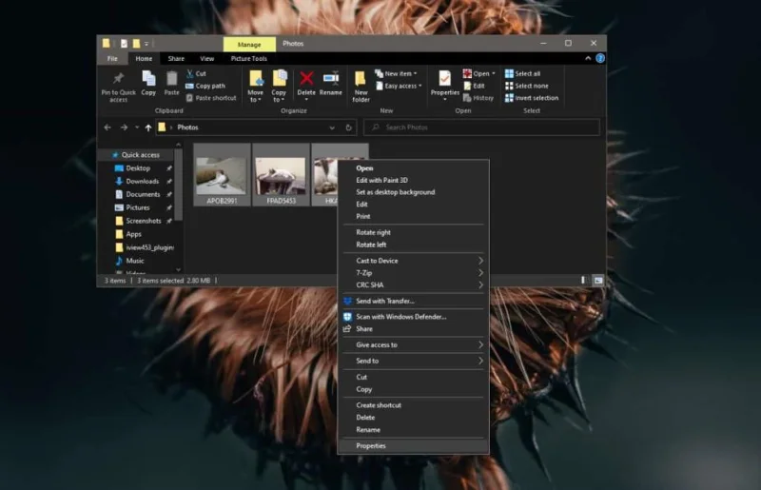Click History in ribbon Open group
The height and width of the screenshot is (490, 761).
point(478,98)
